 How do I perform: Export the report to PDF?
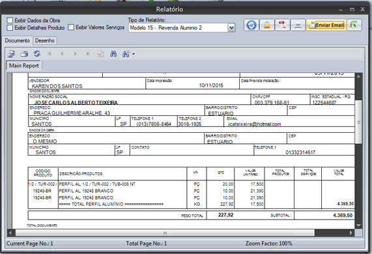282,25
